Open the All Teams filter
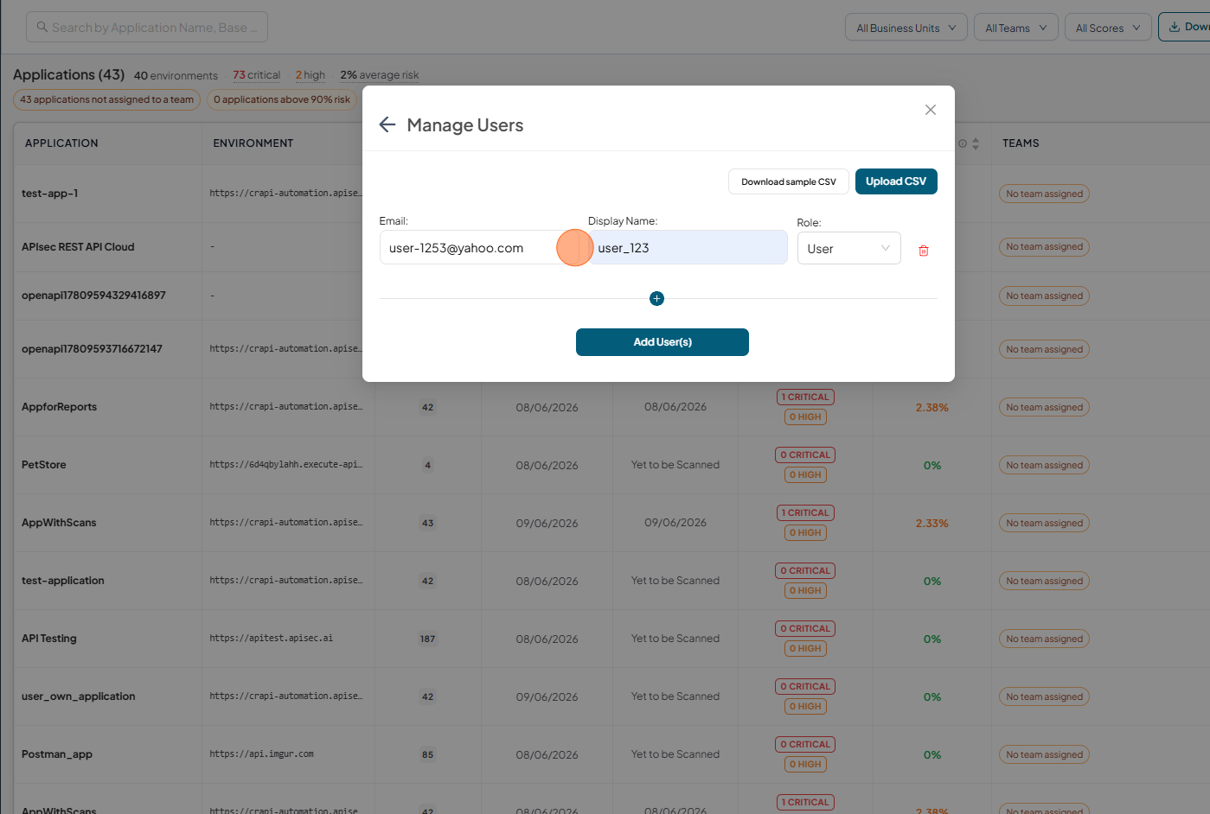Image resolution: width=1210 pixels, height=814 pixels. coord(1016,28)
